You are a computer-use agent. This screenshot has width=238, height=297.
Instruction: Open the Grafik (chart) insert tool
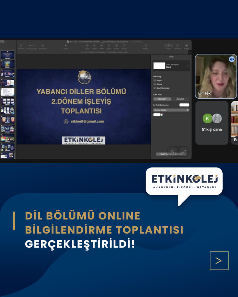94,47
